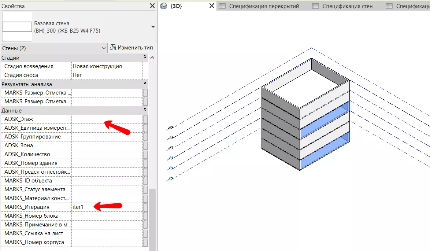Image resolution: width=430 pixels, height=251 pixels.
Task: Switch to Спецификация перекрытий tab
Action: 264,6
